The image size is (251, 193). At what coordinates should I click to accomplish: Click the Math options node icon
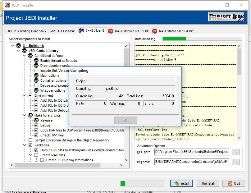[x=36, y=76]
